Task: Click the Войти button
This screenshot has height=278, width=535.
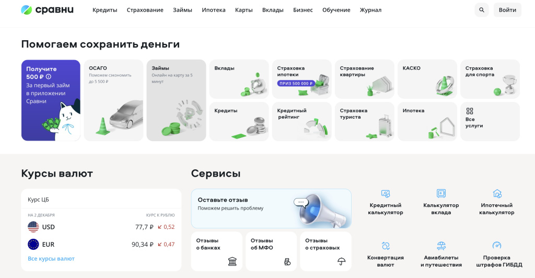Action: pos(507,10)
